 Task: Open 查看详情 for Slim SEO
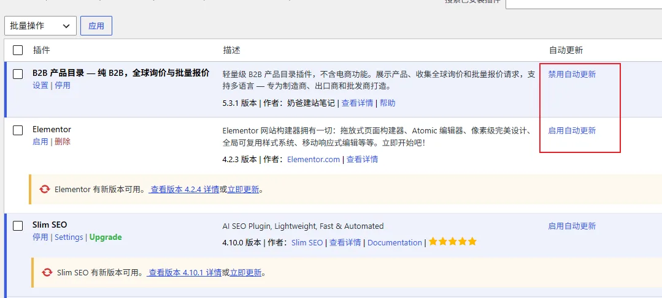click(x=345, y=243)
